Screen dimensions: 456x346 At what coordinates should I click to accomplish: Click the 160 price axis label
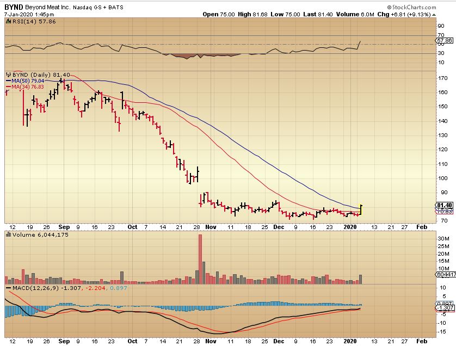click(x=442, y=92)
